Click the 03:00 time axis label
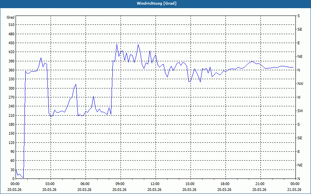 point(51,184)
